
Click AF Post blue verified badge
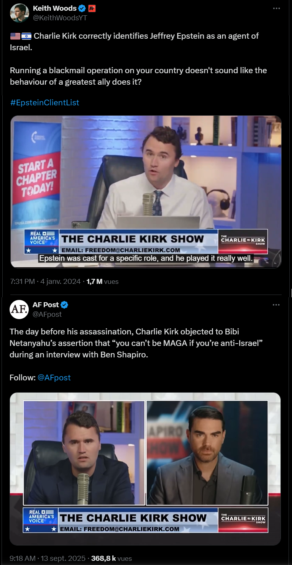(x=64, y=305)
